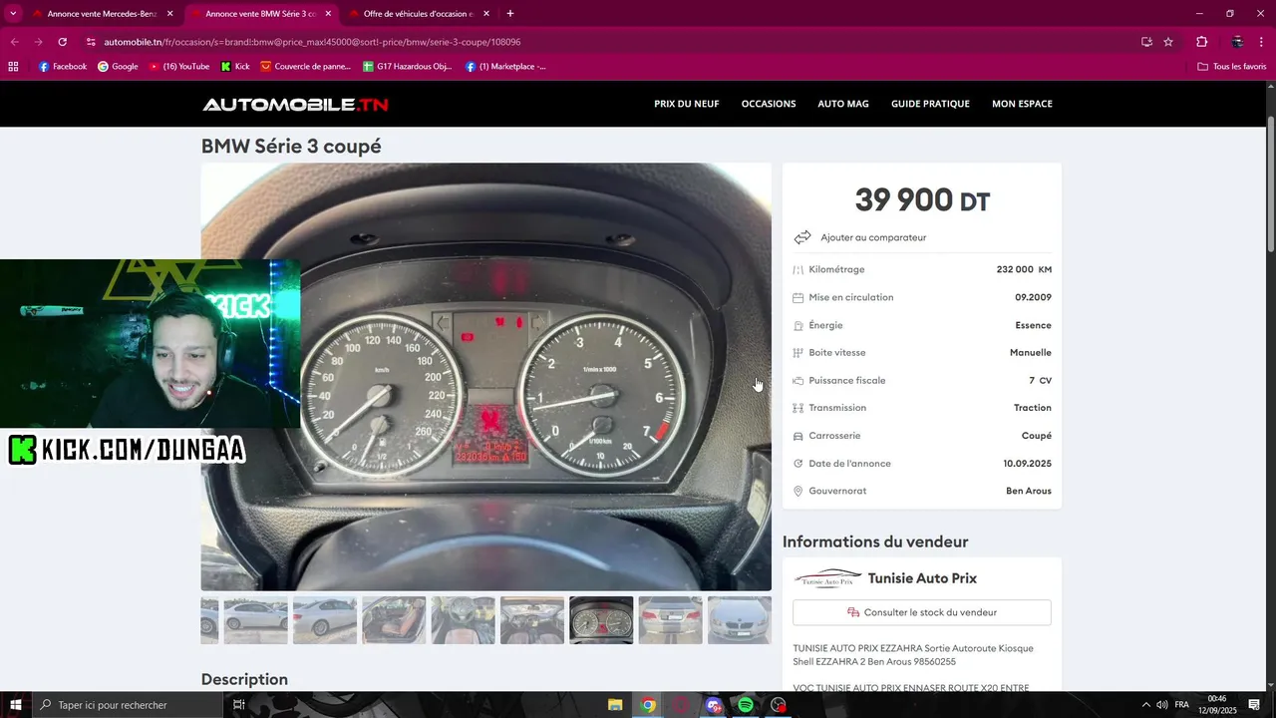Open the AUTO MAG menu
Screen dimensions: 1276x718
coord(843,104)
